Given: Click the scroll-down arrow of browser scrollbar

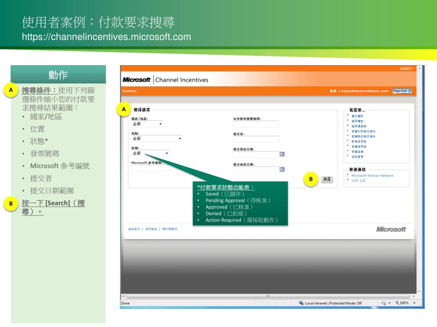Looking at the screenshot, I should coord(419,291).
